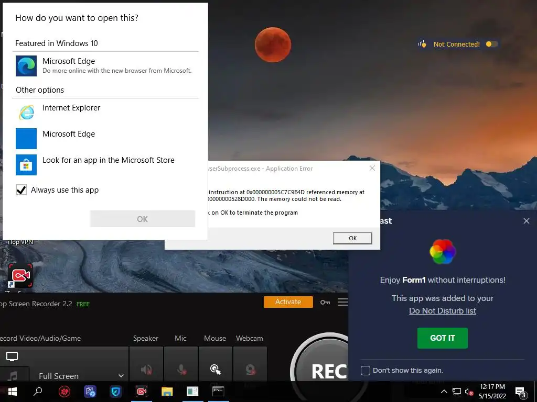Image resolution: width=537 pixels, height=402 pixels.
Task: Click the muted volume icon in the tray
Action: point(469,392)
